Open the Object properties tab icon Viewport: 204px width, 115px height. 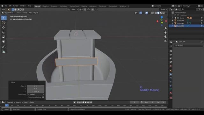[x=171, y=71]
